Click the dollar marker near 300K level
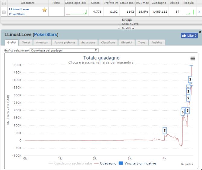 188,91
